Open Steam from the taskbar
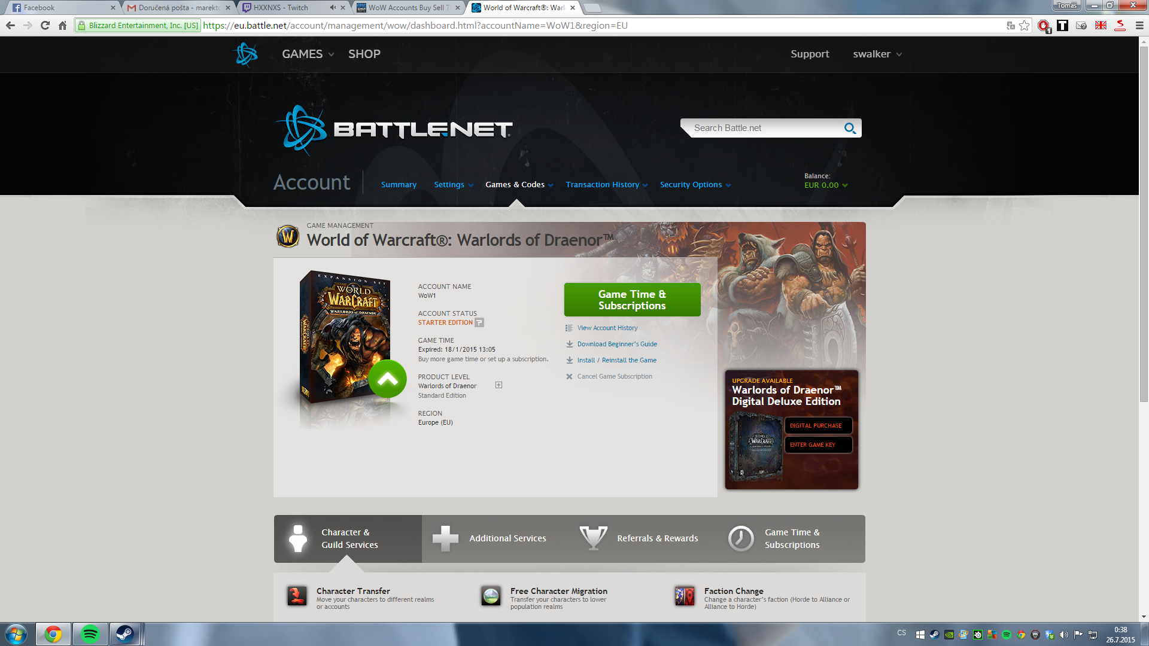 point(125,634)
